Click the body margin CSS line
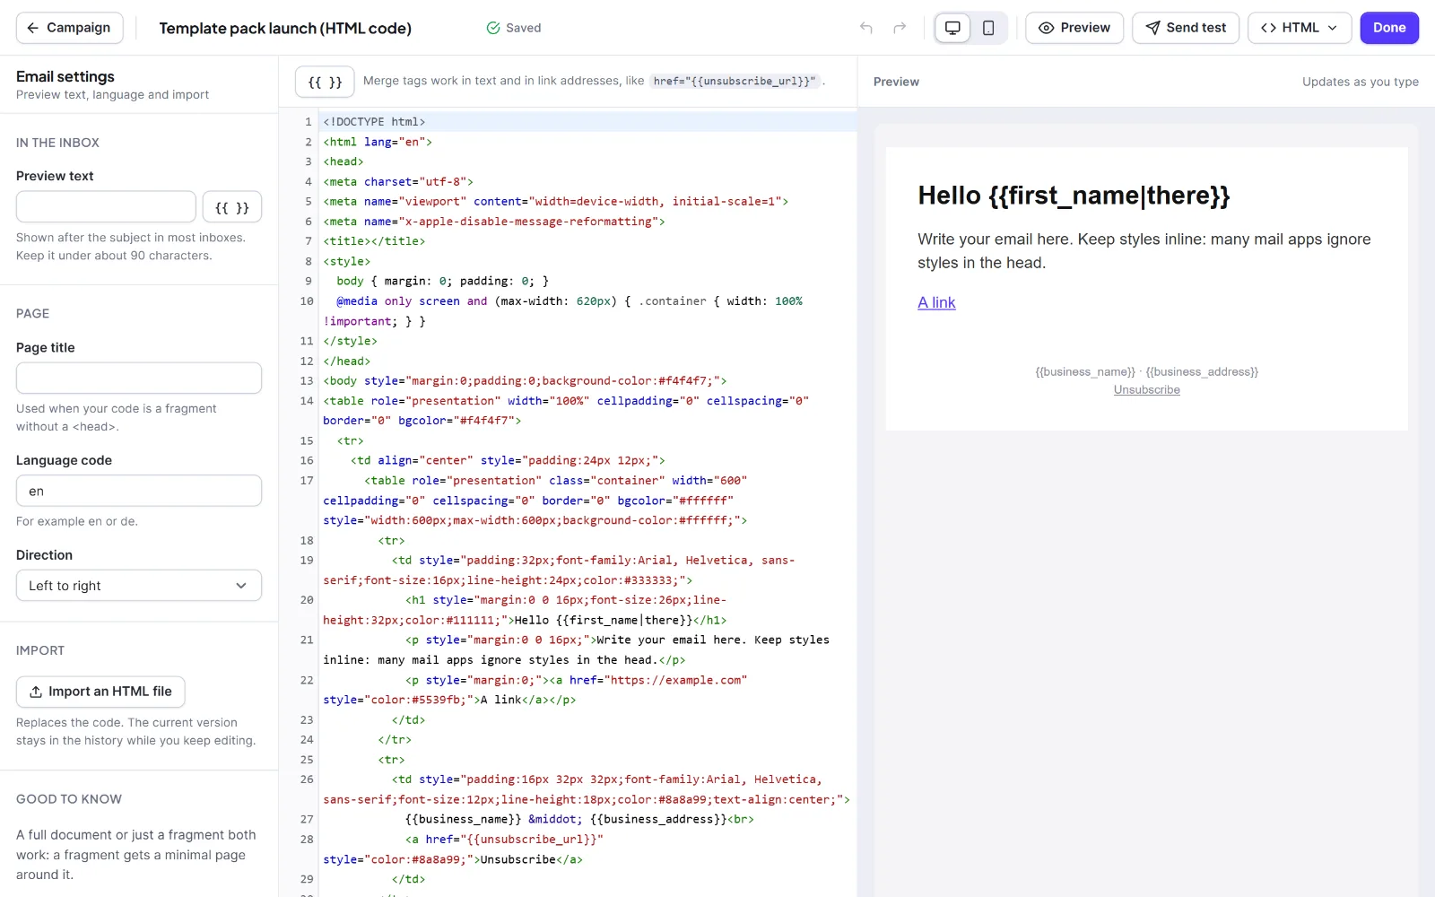This screenshot has width=1435, height=897. coord(442,281)
